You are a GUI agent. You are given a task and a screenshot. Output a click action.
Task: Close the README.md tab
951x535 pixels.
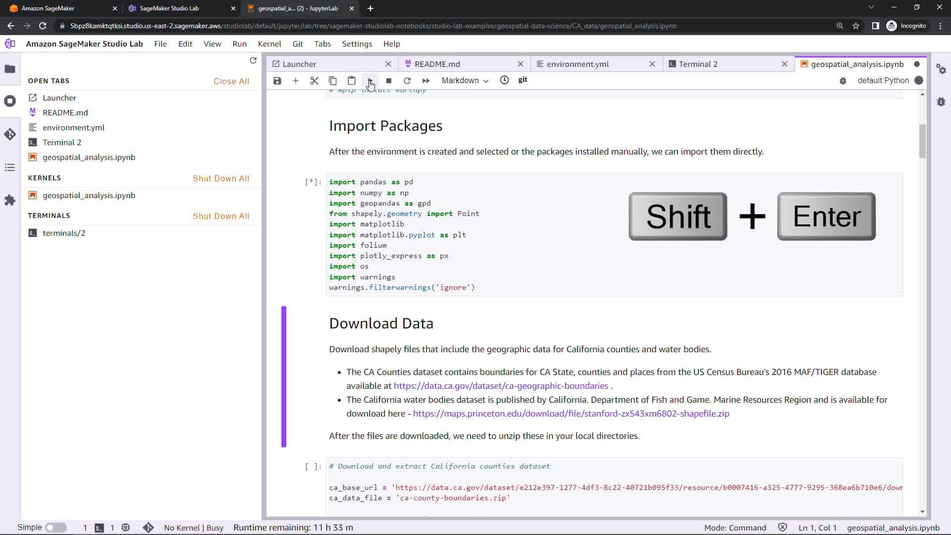click(520, 64)
